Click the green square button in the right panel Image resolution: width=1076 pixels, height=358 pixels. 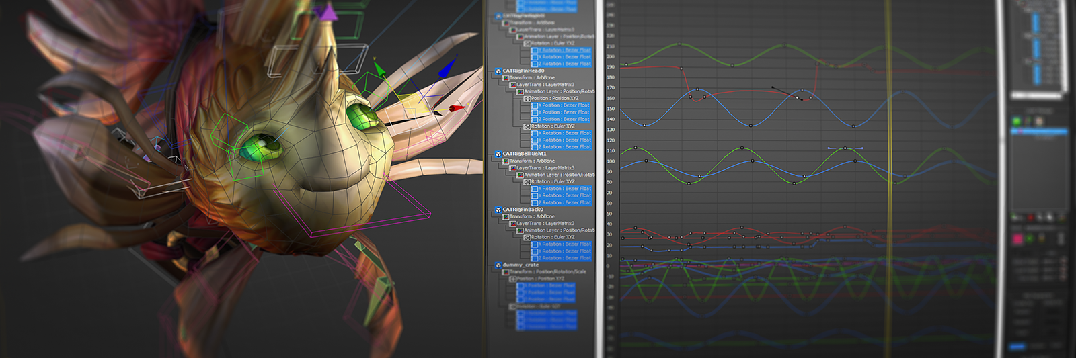(1017, 121)
